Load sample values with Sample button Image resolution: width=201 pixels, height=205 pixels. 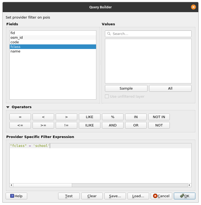(x=126, y=89)
